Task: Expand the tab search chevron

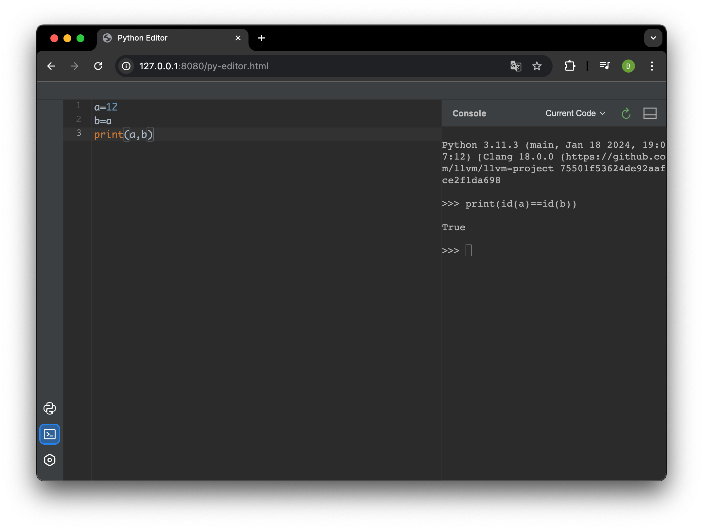Action: pos(653,38)
